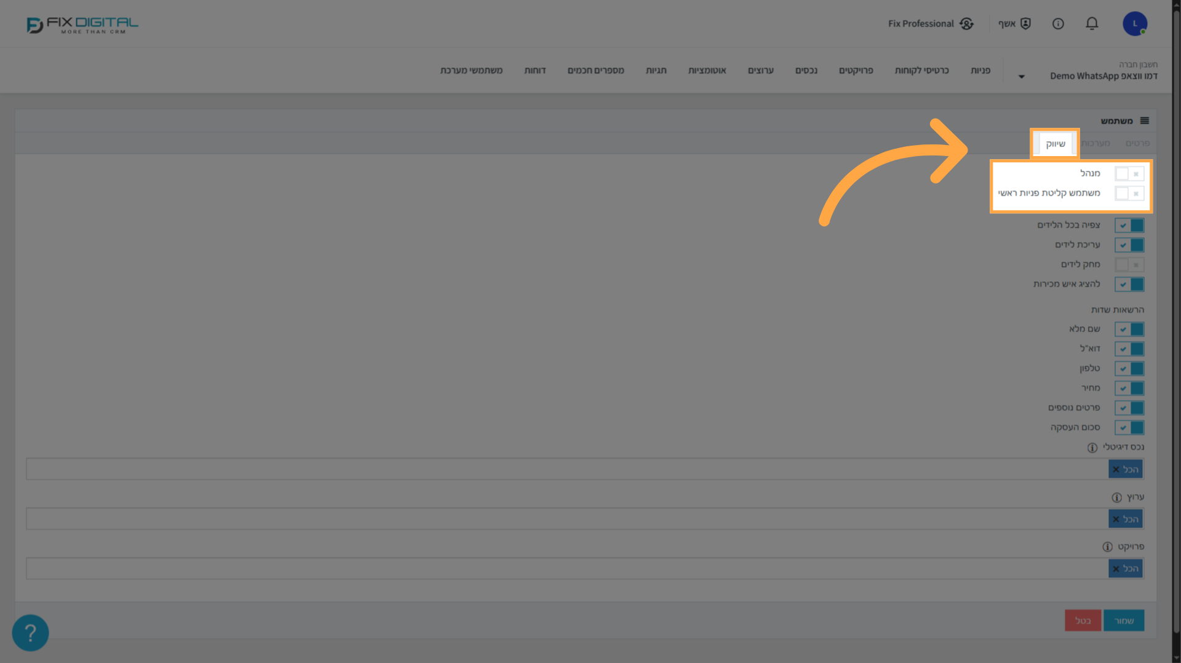Click the שמור save button
The width and height of the screenshot is (1181, 663).
tap(1124, 621)
